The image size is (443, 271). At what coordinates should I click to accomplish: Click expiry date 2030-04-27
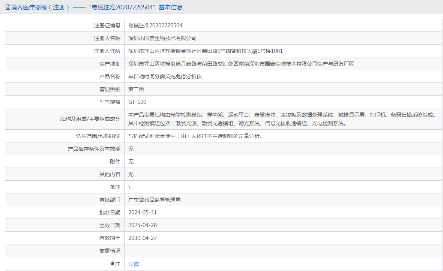[143, 238]
